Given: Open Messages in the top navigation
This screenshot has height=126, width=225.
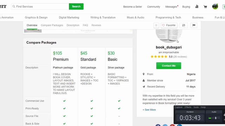Looking at the screenshot, I should (171, 7).
